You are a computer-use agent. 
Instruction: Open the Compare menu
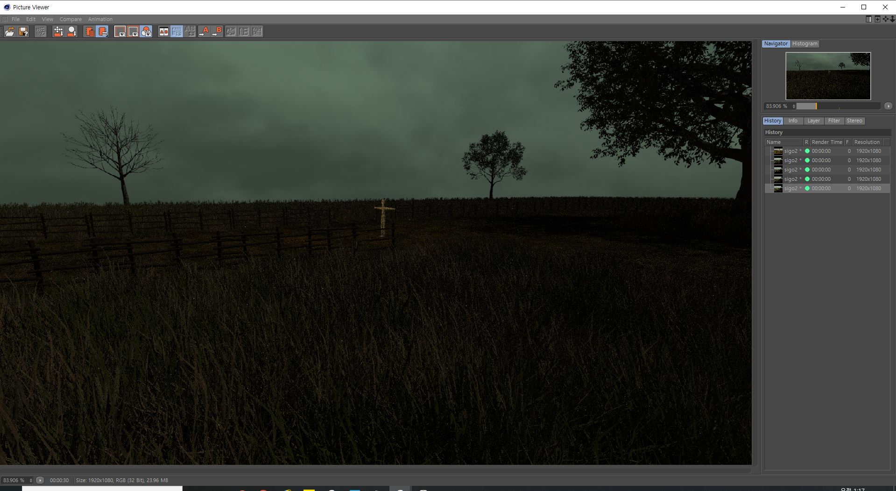(x=71, y=19)
